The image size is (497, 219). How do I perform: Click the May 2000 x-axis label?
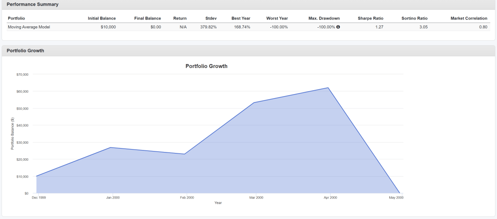[x=396, y=198]
